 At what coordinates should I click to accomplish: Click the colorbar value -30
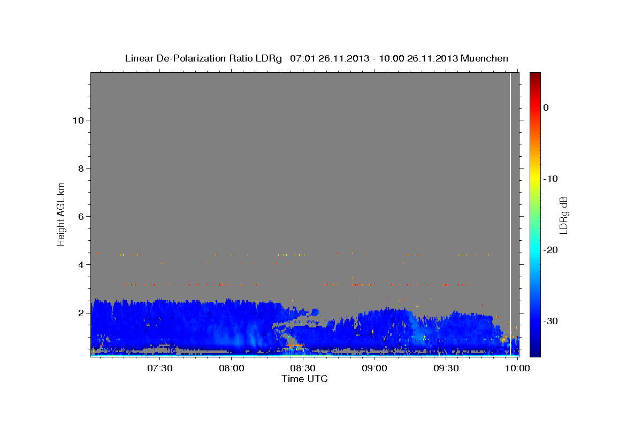(551, 321)
